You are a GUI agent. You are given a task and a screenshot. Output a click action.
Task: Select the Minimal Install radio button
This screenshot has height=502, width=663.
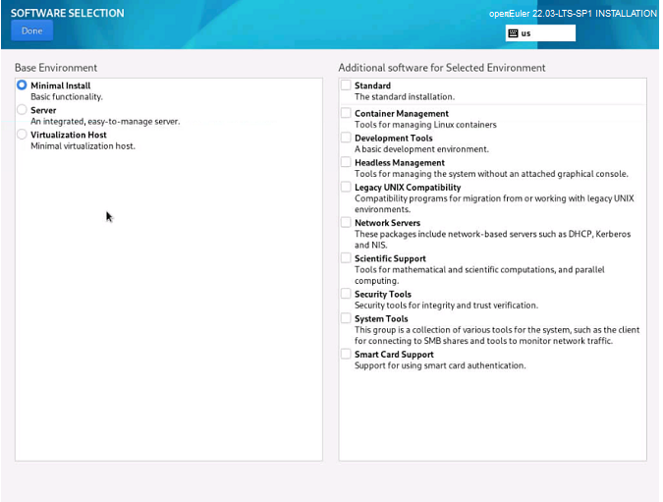pos(23,85)
